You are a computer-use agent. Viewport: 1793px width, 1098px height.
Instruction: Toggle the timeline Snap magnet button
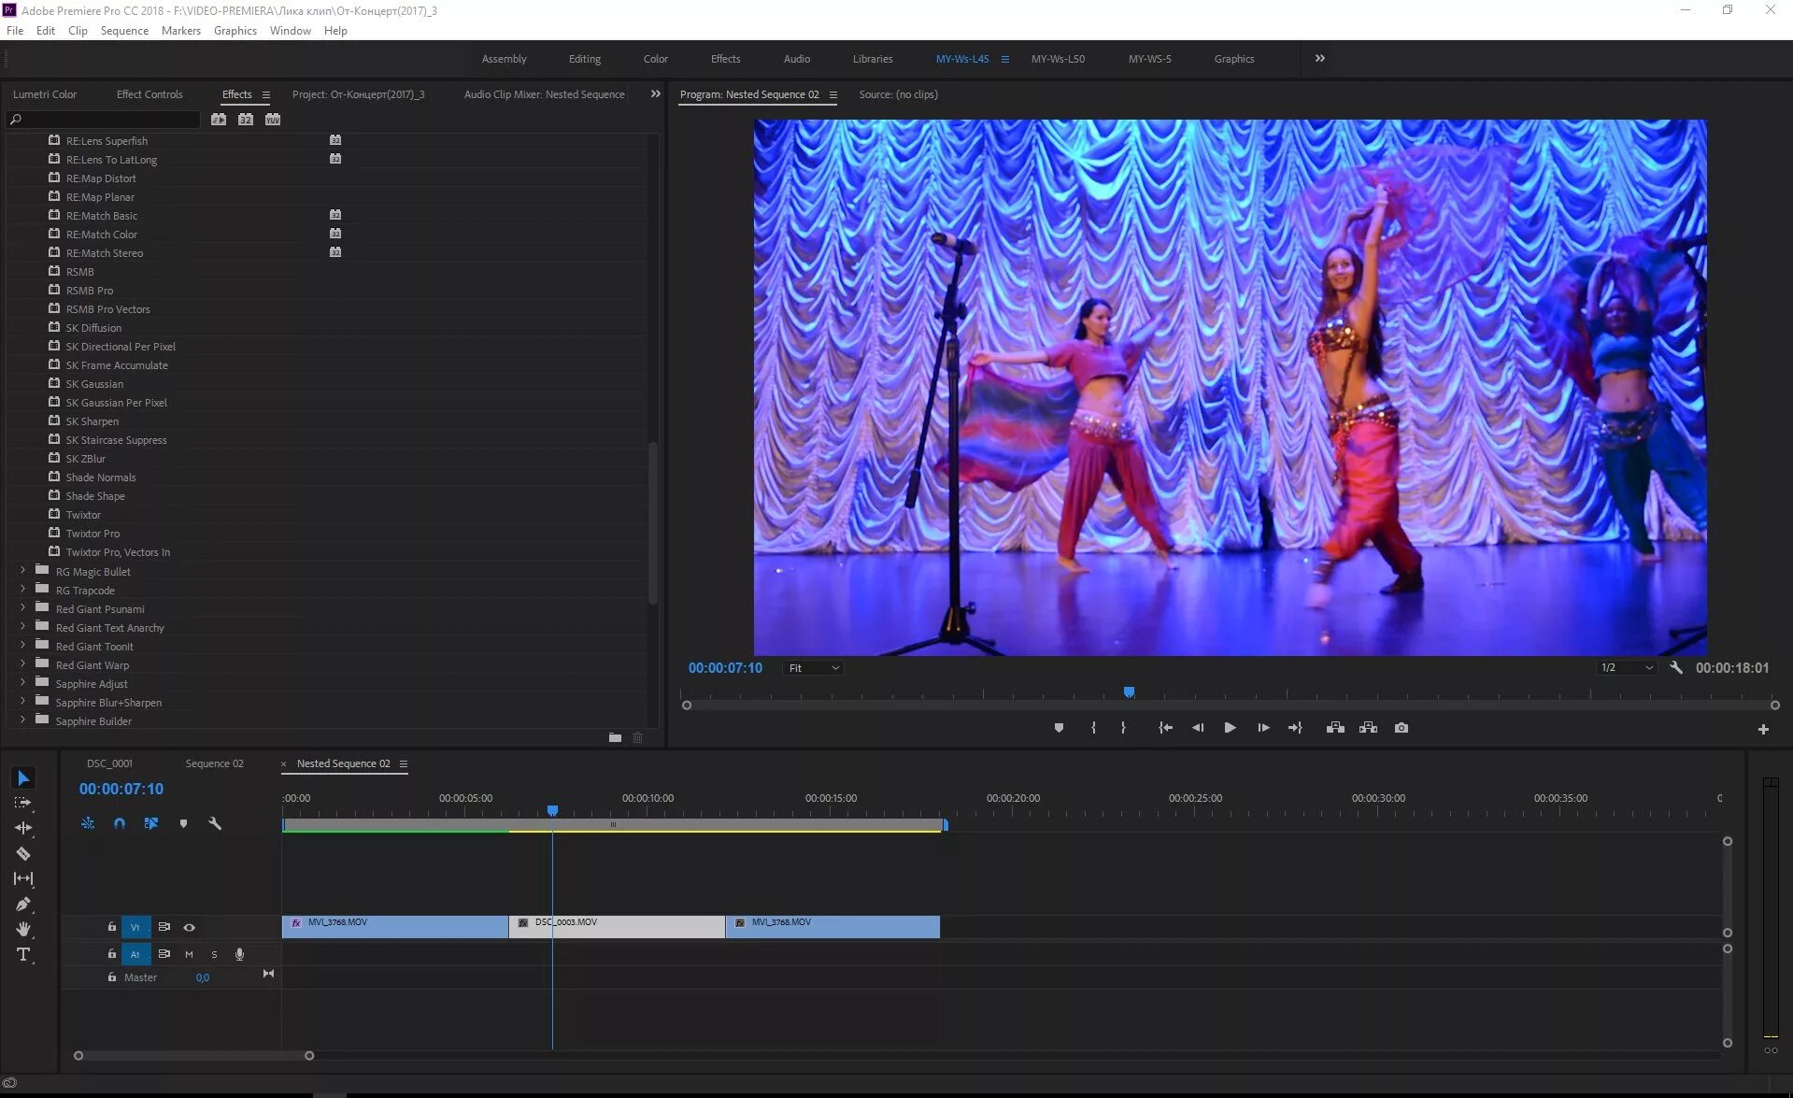120,823
